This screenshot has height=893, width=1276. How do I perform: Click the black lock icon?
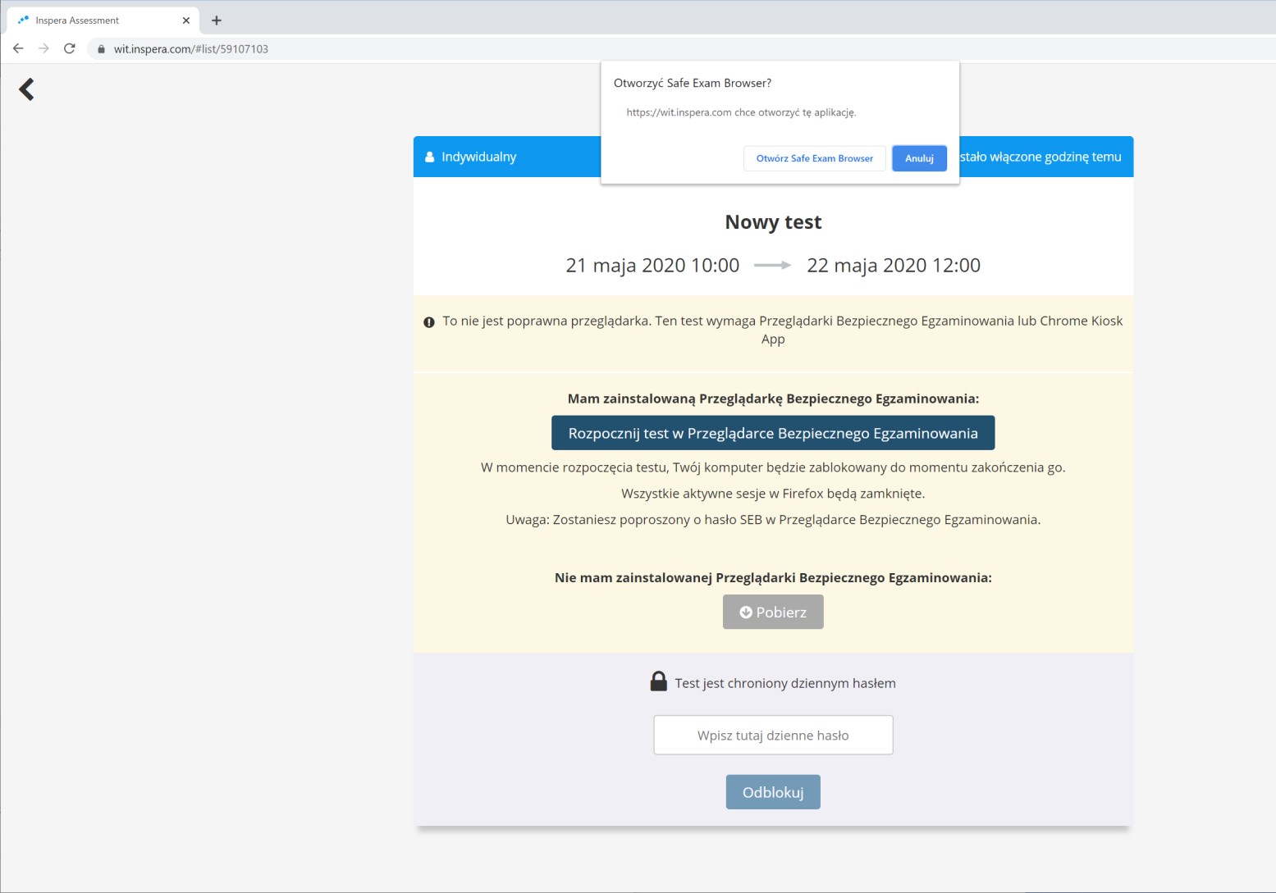coord(658,681)
